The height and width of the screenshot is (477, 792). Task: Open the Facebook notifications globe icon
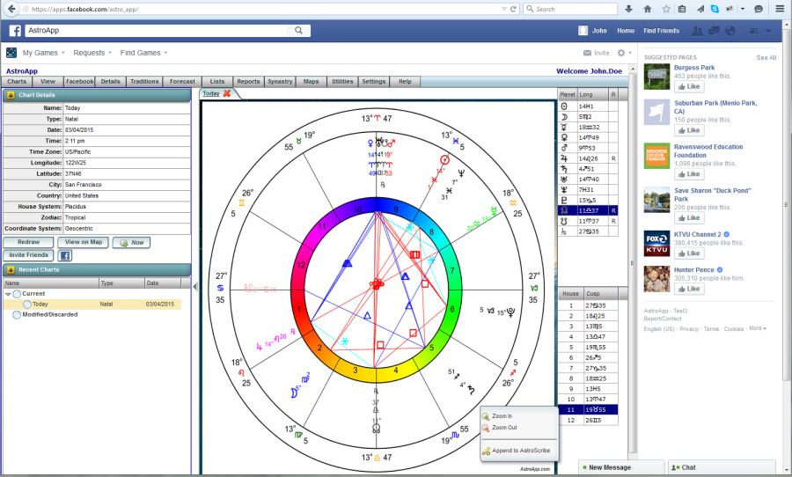coord(730,31)
